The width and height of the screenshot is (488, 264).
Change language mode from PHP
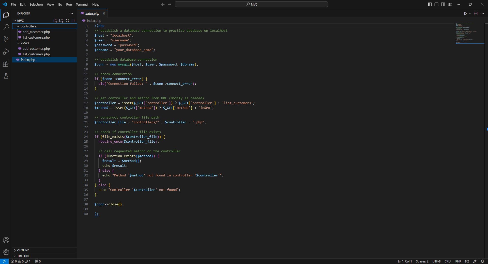coord(458,261)
